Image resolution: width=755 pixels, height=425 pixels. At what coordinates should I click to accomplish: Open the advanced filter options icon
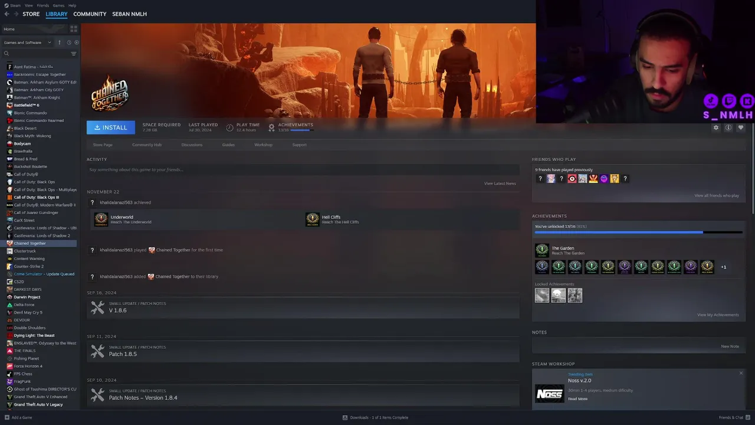tap(74, 54)
